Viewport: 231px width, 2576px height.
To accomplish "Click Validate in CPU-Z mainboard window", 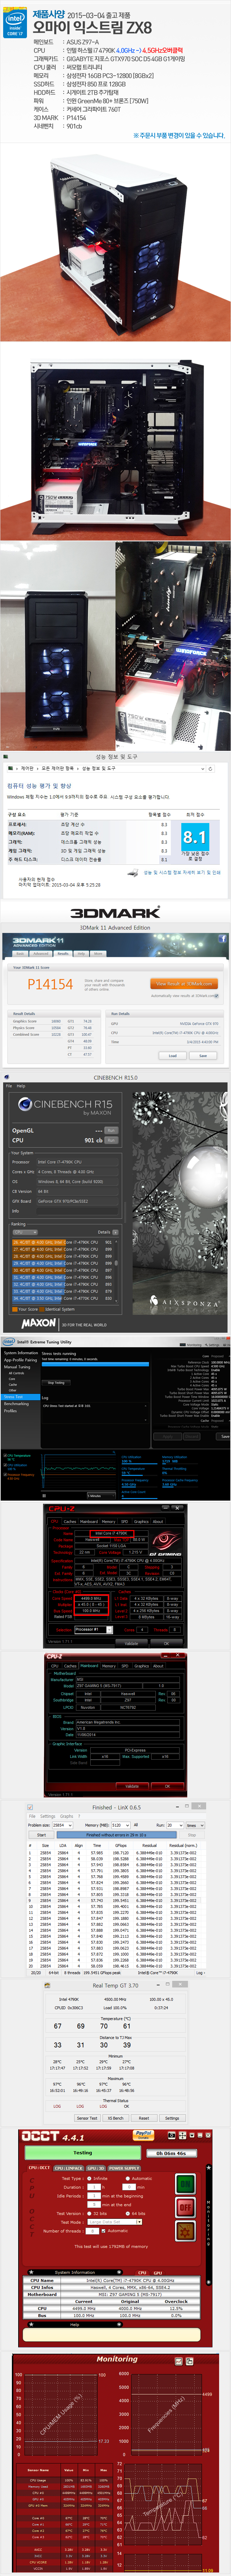I will coord(132,1786).
